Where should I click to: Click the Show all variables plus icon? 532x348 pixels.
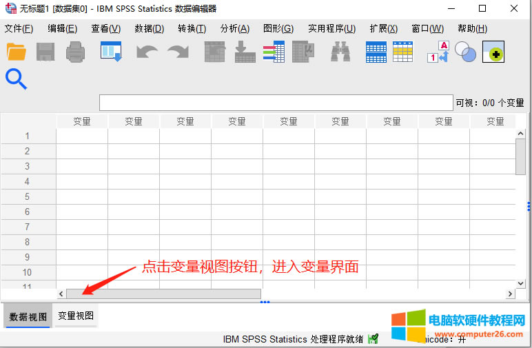[x=493, y=52]
